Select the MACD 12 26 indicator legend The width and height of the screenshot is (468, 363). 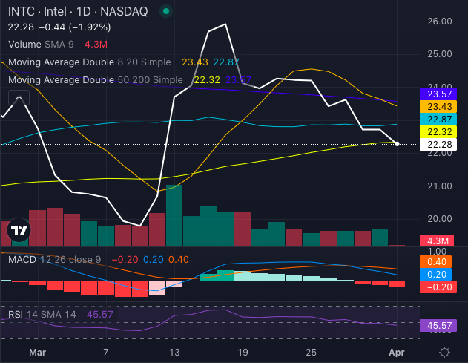(x=51, y=259)
